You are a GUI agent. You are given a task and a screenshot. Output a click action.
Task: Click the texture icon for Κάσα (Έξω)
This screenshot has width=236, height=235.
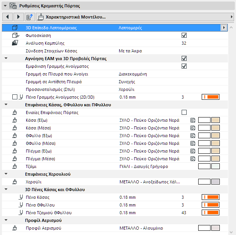point(192,120)
